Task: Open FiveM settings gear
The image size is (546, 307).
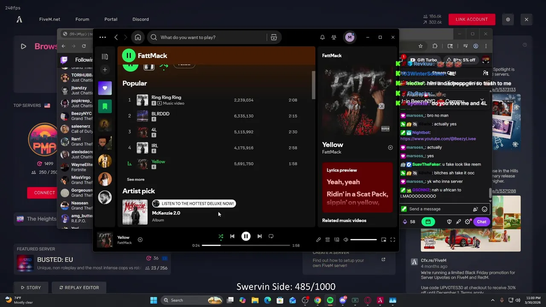Action: [x=508, y=19]
